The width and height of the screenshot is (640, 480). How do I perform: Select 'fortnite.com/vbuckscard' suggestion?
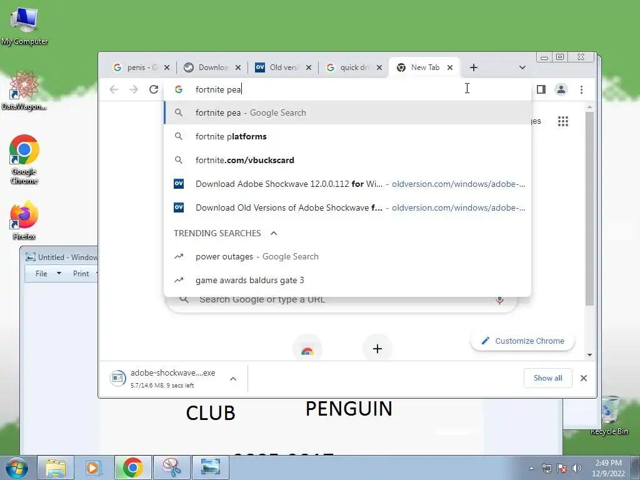coord(347,160)
